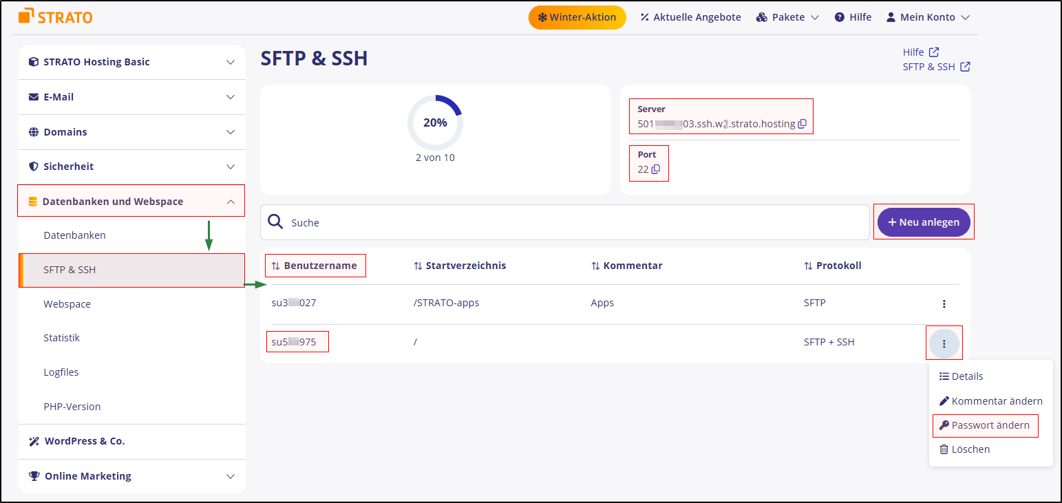Expand the Mein Konto dropdown
1062x503 pixels.
click(927, 17)
